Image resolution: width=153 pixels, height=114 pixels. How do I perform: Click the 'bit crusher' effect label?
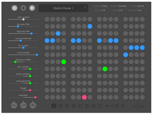(x=23, y=45)
